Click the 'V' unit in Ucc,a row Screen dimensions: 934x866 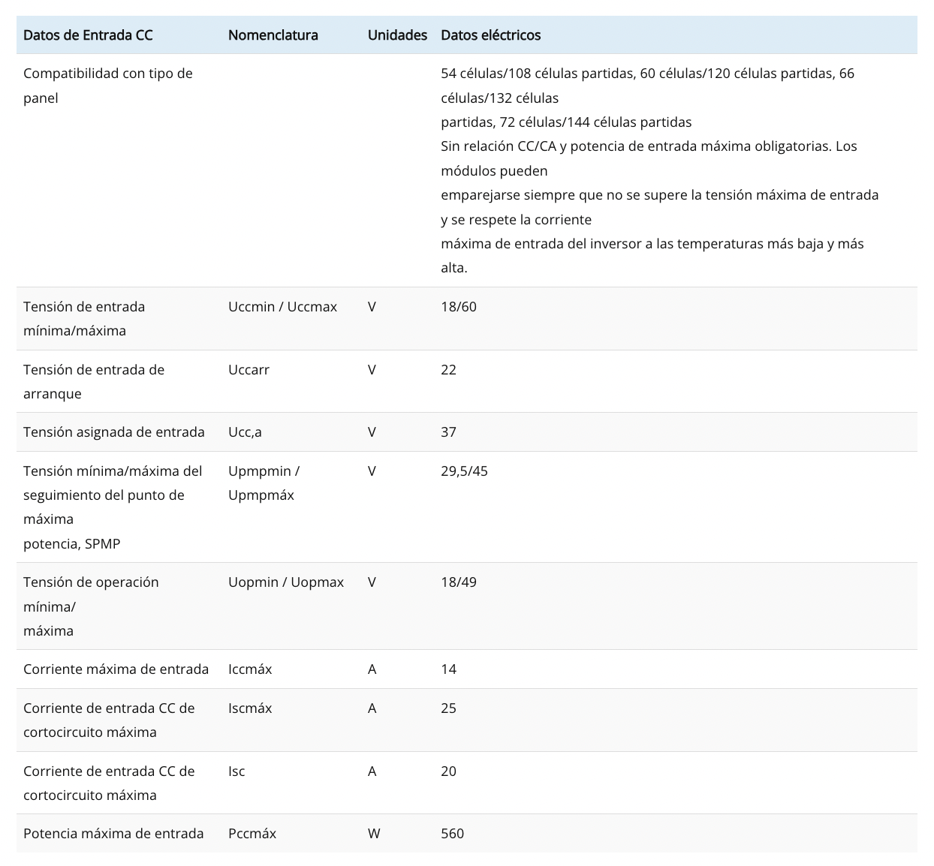pyautogui.click(x=372, y=432)
